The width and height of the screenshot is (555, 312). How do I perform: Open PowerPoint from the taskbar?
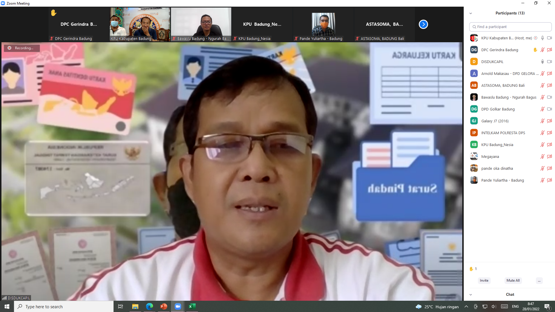[x=164, y=306]
